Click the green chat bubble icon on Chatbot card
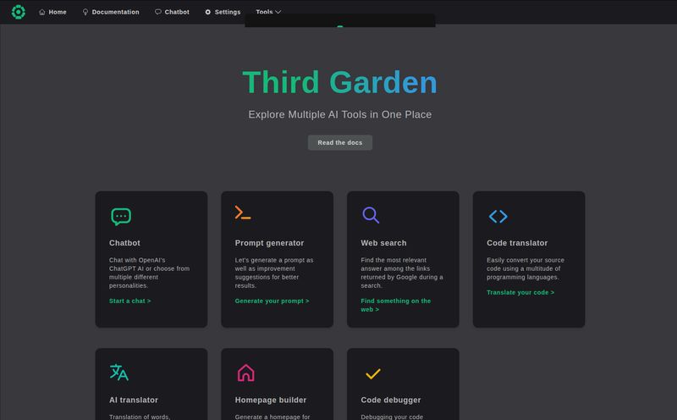Screen dimensions: 677x420 [x=121, y=216]
